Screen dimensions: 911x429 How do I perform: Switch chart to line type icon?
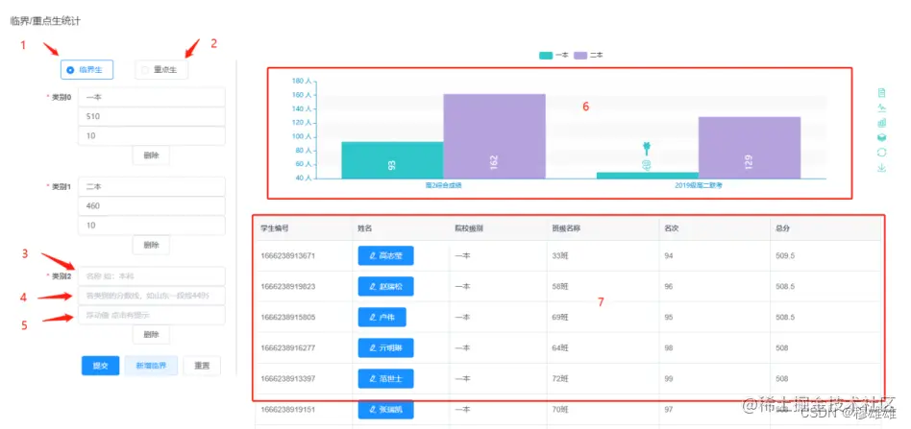pyautogui.click(x=881, y=108)
